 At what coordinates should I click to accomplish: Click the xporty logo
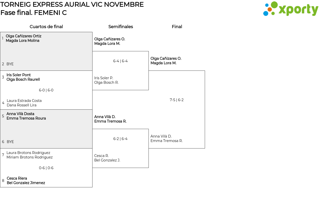(290, 9)
